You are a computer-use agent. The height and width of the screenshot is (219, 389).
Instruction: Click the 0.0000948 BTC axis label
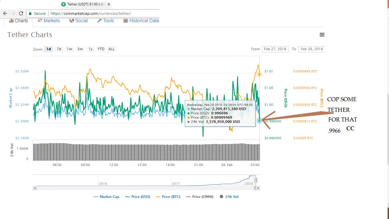305,71
